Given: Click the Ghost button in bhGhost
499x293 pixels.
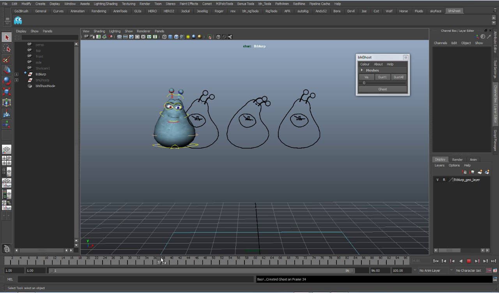Looking at the screenshot, I should (x=382, y=89).
